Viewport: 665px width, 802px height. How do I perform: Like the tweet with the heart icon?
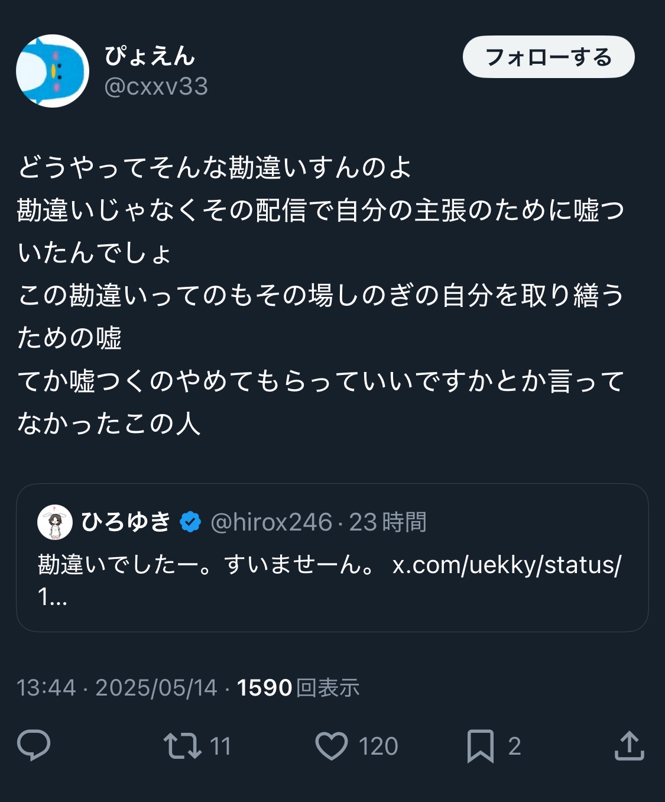(x=332, y=745)
